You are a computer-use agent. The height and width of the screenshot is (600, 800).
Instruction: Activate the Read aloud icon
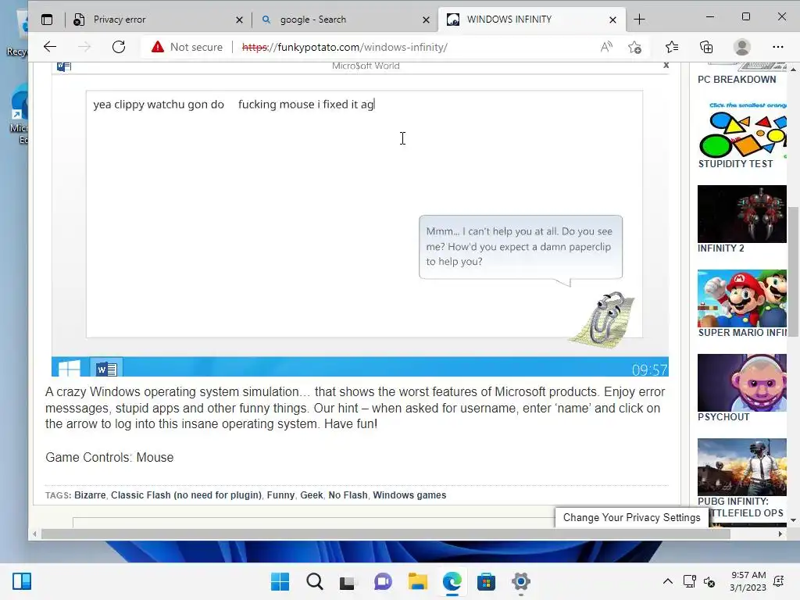606,47
